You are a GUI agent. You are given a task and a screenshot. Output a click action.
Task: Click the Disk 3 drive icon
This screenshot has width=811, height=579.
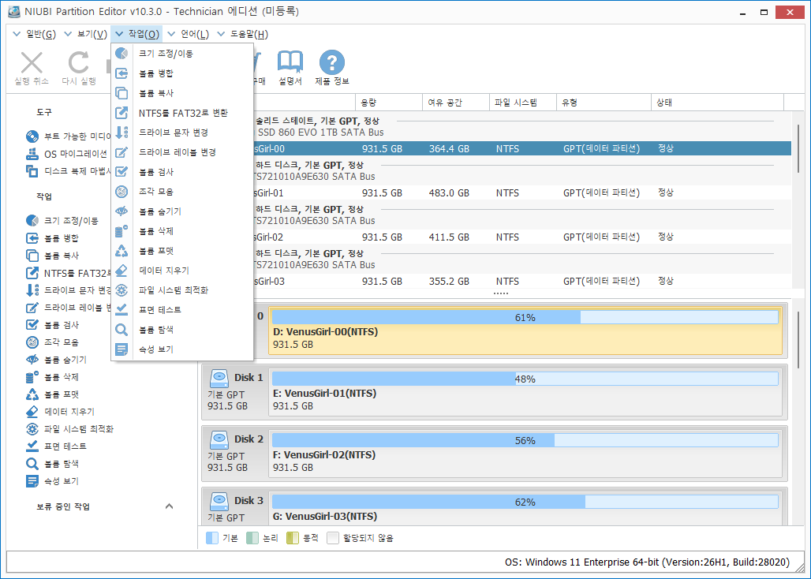point(219,502)
